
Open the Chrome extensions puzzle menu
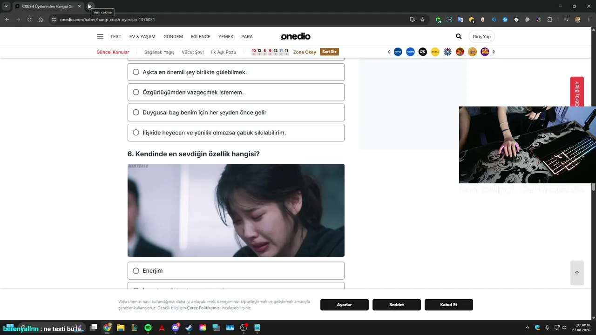(x=550, y=20)
